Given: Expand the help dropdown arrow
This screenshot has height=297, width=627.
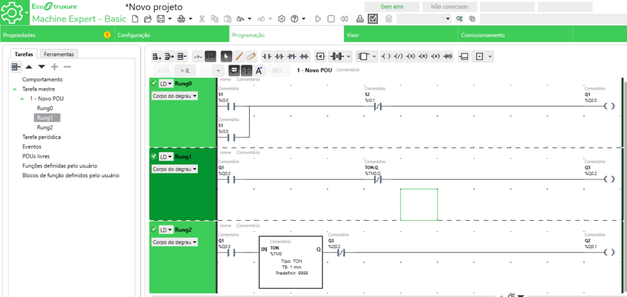Looking at the screenshot, I should (304, 19).
